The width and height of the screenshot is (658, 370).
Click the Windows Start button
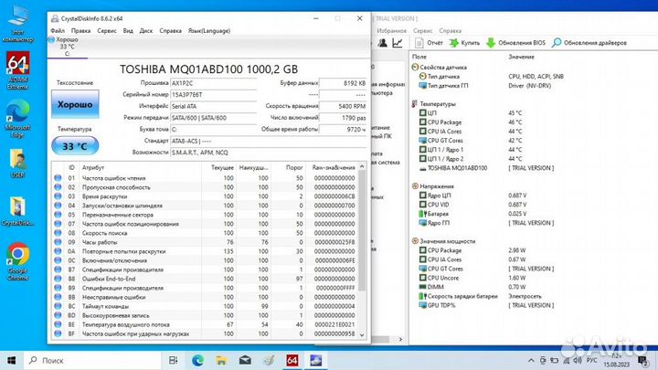[x=12, y=360]
